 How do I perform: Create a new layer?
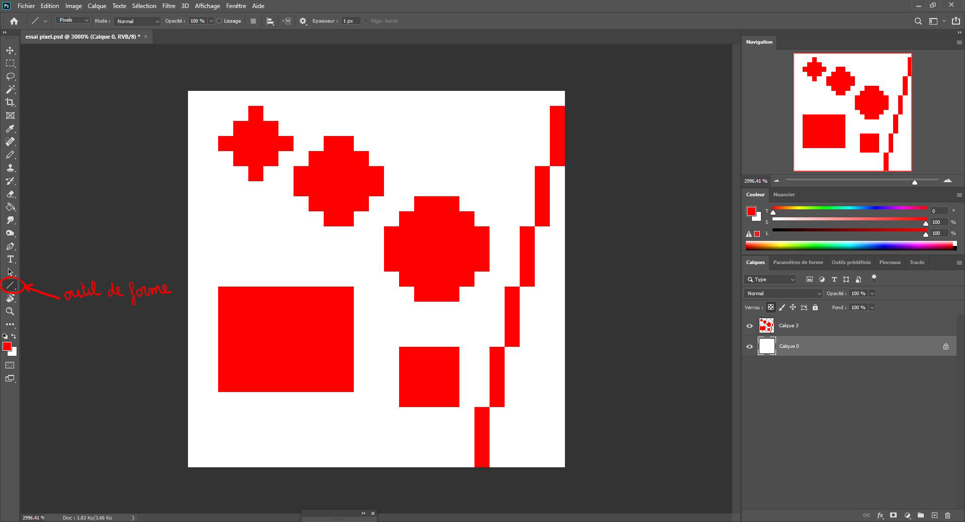(934, 515)
